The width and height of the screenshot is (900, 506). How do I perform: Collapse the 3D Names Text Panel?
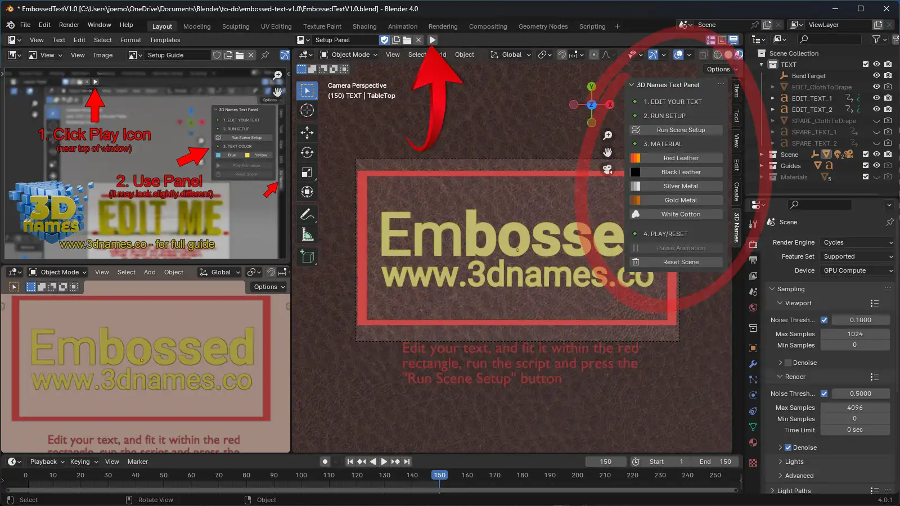point(667,85)
